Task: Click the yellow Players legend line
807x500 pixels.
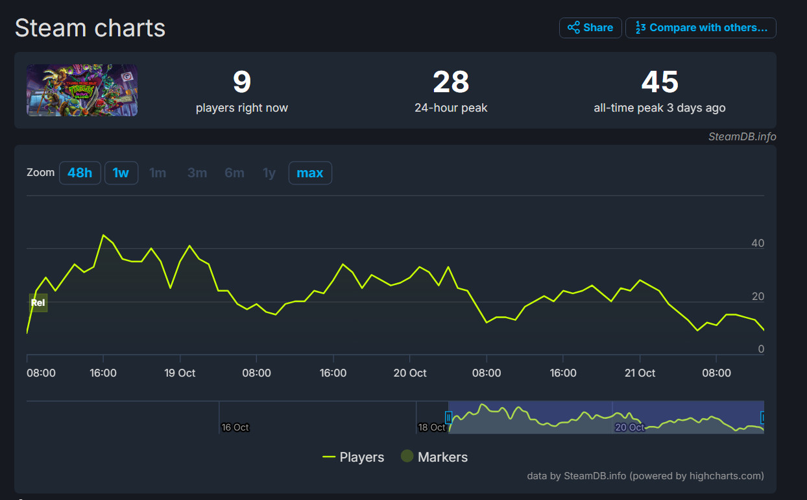Action: point(329,457)
